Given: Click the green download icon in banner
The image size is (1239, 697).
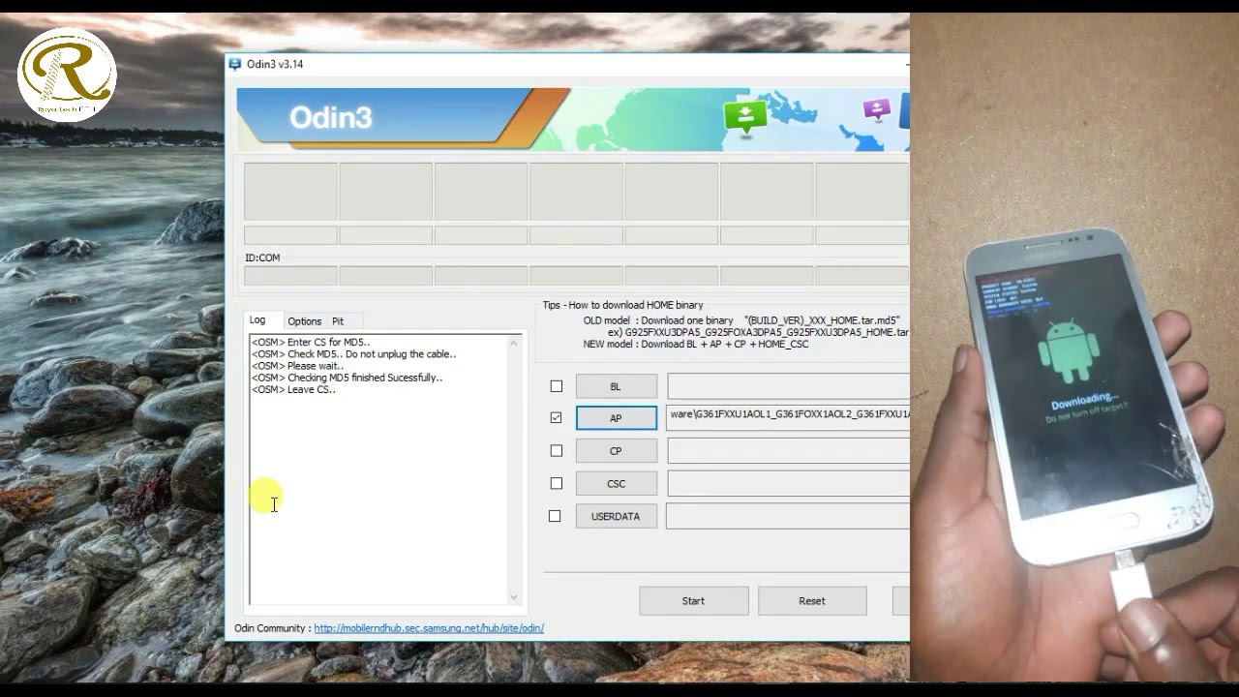Looking at the screenshot, I should click(745, 117).
